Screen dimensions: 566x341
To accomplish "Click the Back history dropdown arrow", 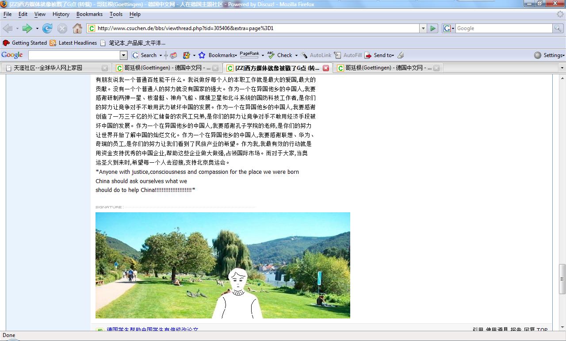I will pyautogui.click(x=17, y=28).
